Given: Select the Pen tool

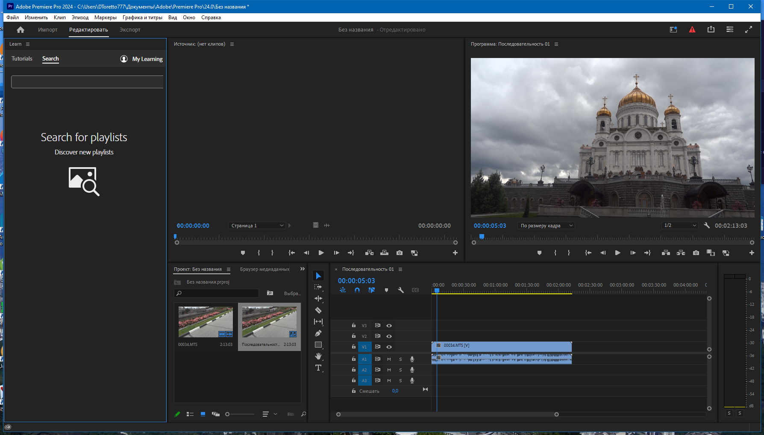Looking at the screenshot, I should (318, 333).
